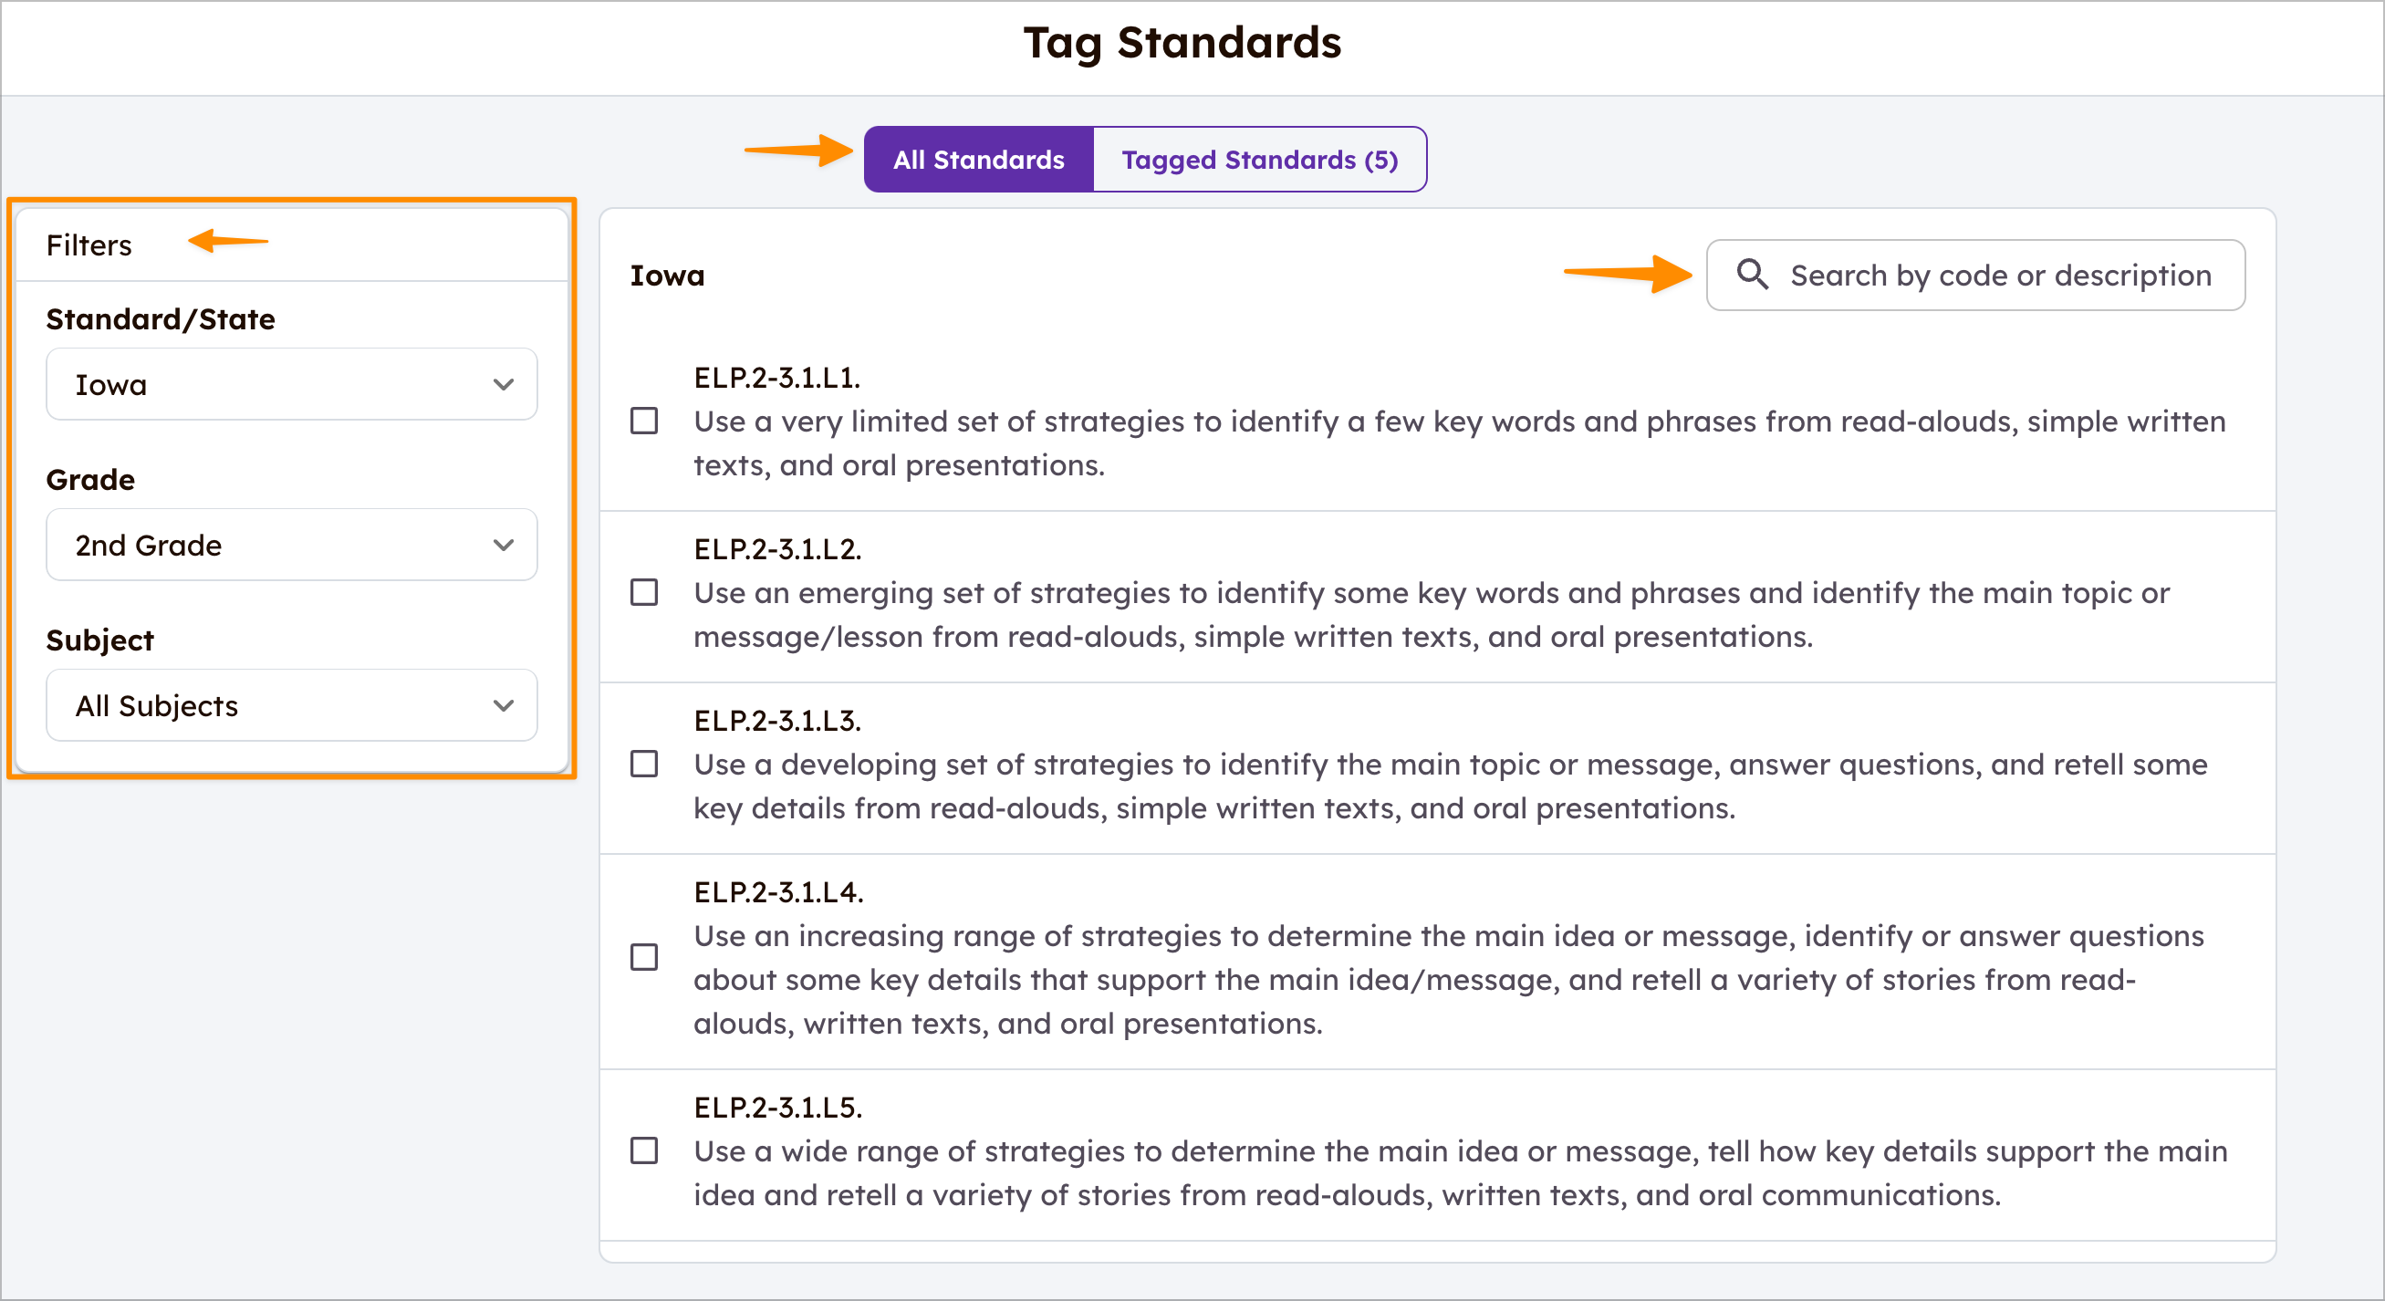Check the ELP.2-3.1.L1. standard checkbox

pos(644,422)
